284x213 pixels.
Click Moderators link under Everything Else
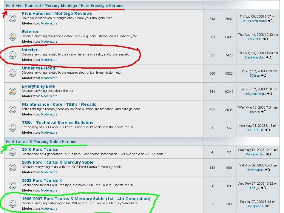[49, 96]
